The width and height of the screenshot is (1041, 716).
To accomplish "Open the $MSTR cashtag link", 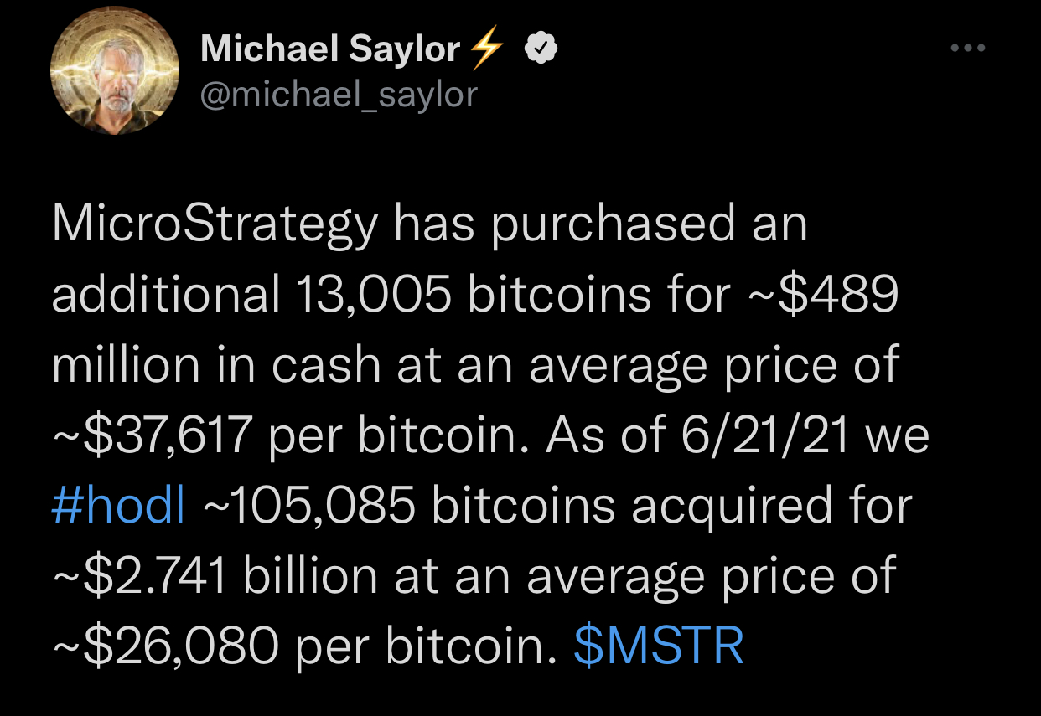I will coord(659,646).
